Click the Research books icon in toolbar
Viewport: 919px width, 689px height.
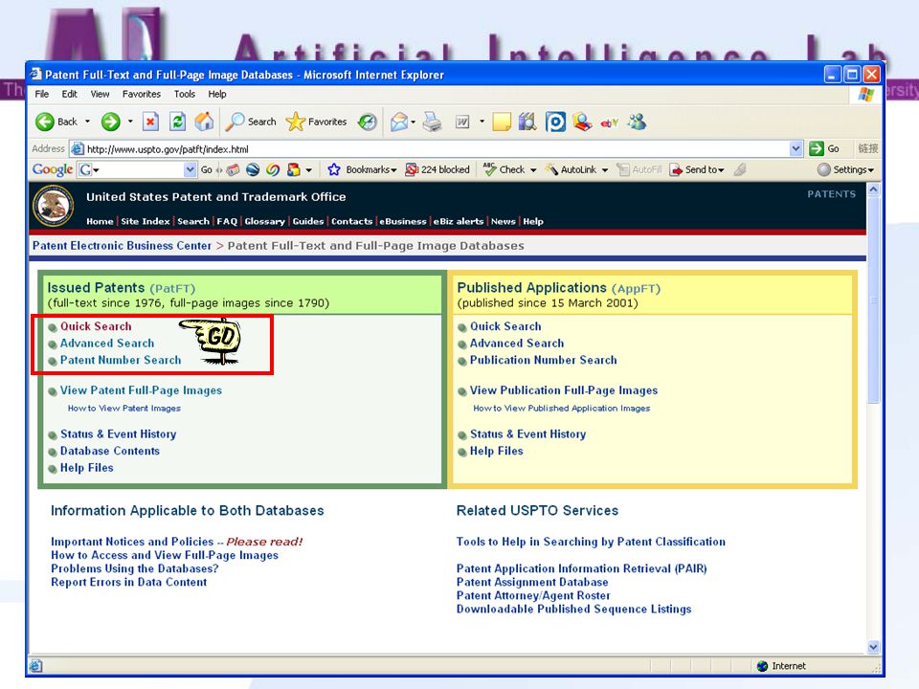tap(527, 122)
